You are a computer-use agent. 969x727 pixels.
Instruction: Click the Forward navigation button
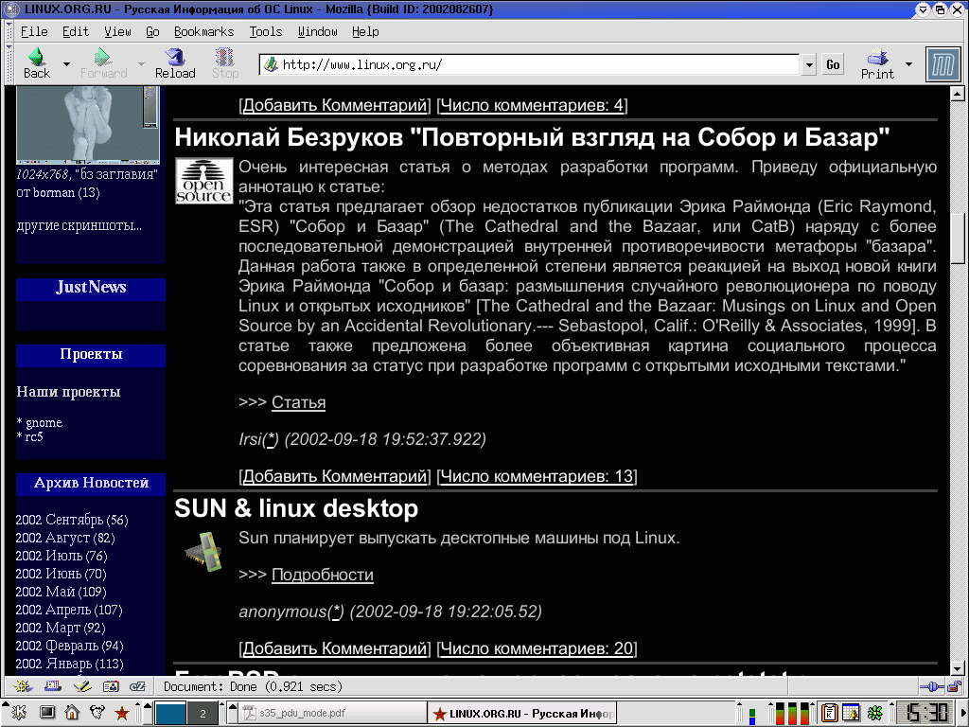coord(103,63)
